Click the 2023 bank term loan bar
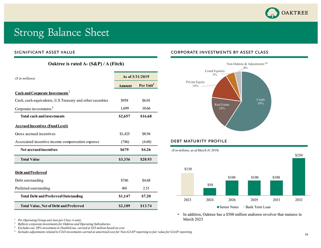Viewport: 321px width, 248px height. coord(188,184)
